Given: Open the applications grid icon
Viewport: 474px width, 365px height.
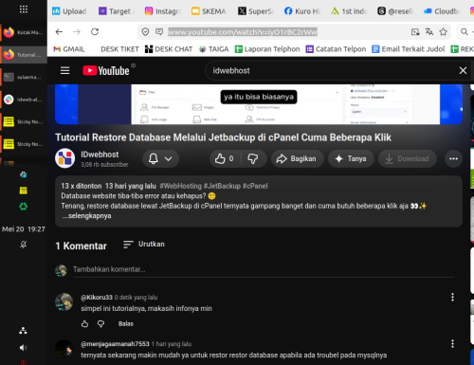Looking at the screenshot, I should [24, 9].
